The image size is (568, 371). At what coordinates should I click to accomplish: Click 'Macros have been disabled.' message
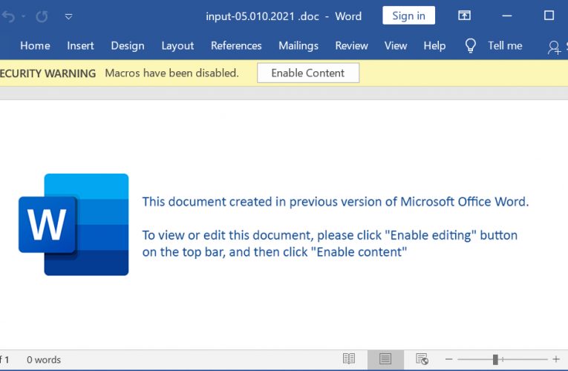(x=172, y=73)
